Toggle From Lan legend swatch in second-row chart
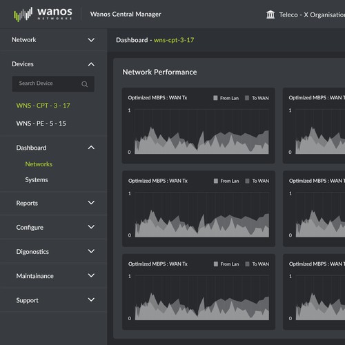 tap(216, 181)
